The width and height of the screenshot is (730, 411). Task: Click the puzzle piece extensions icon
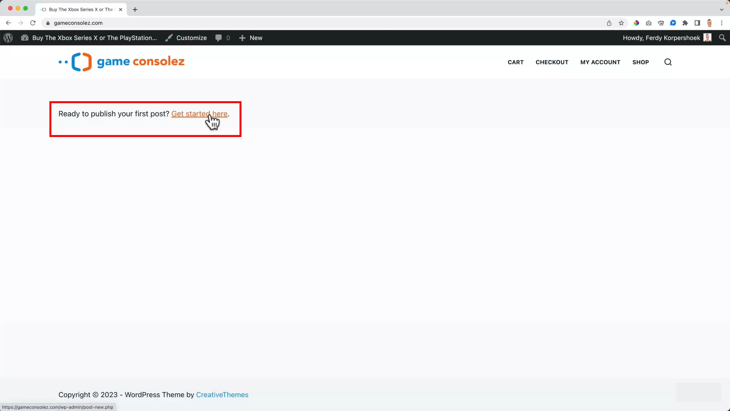click(x=685, y=23)
